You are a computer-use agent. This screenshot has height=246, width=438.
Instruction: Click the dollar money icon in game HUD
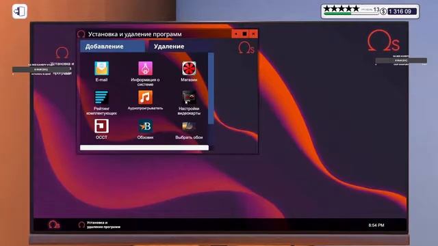[383, 12]
